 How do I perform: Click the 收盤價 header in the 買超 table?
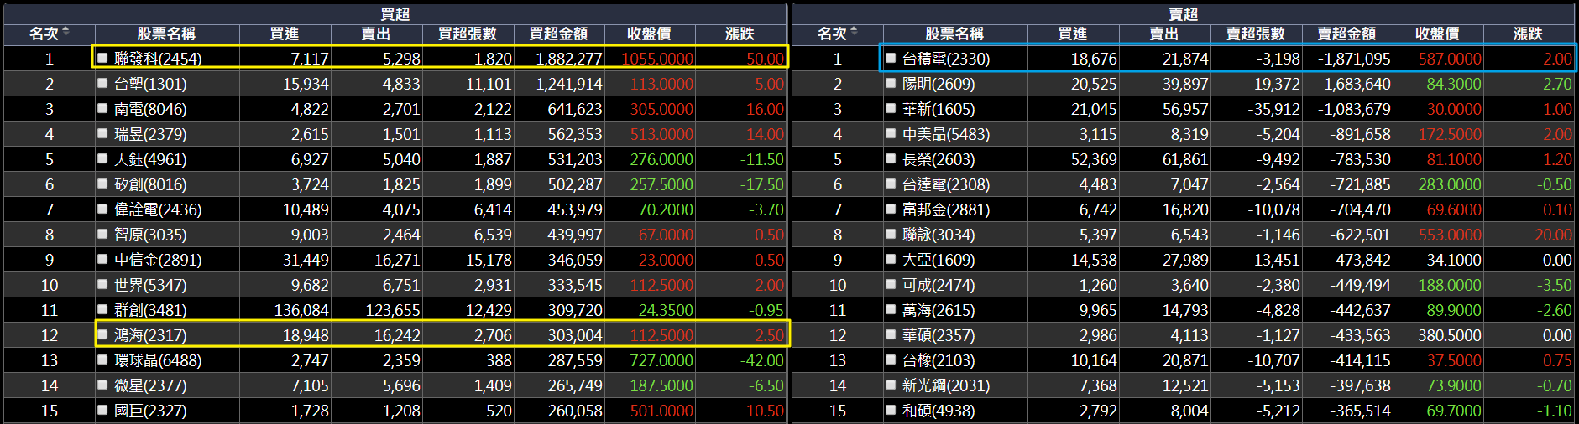click(x=649, y=34)
